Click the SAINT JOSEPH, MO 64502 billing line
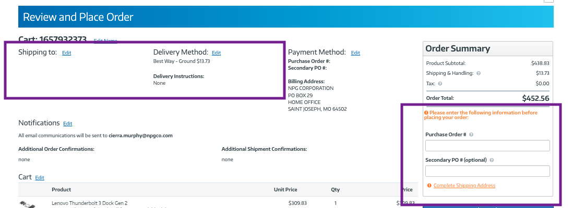The width and height of the screenshot is (573, 208). (317, 109)
